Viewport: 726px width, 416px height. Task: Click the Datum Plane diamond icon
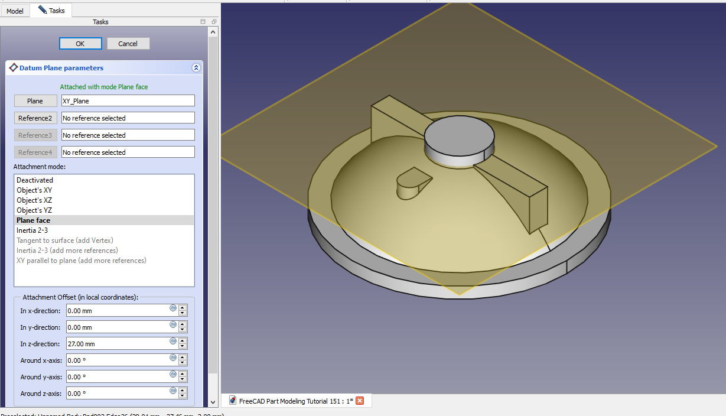click(13, 68)
